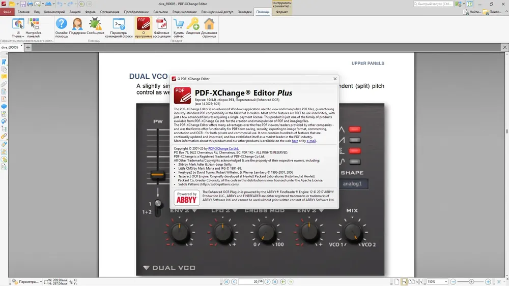Open the UI Theme selector in ribbon
Viewport: 509px width, 286px height.
18,28
